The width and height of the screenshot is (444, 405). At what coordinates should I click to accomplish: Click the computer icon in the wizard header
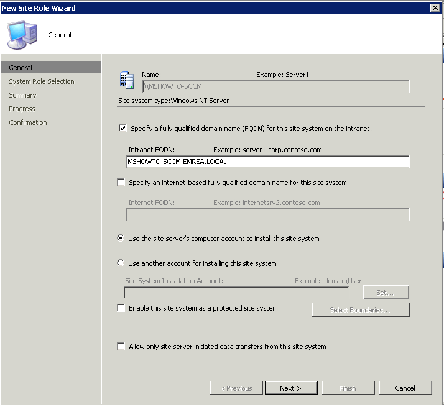(x=22, y=35)
